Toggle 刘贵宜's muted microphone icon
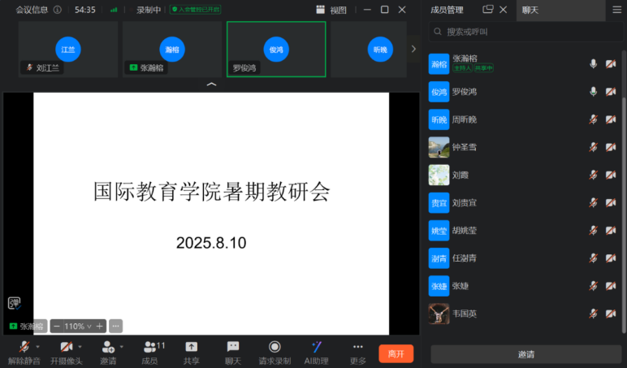The width and height of the screenshot is (627, 368). (x=594, y=202)
